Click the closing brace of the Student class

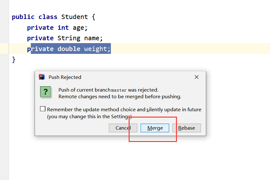click(14, 59)
